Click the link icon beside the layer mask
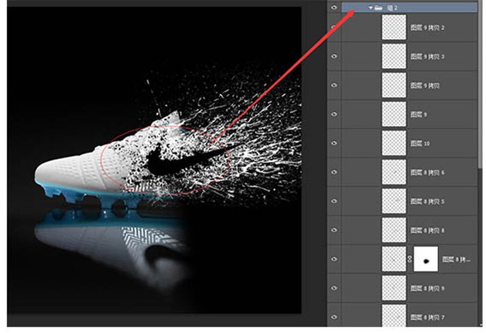The height and width of the screenshot is (333, 486). tap(408, 260)
